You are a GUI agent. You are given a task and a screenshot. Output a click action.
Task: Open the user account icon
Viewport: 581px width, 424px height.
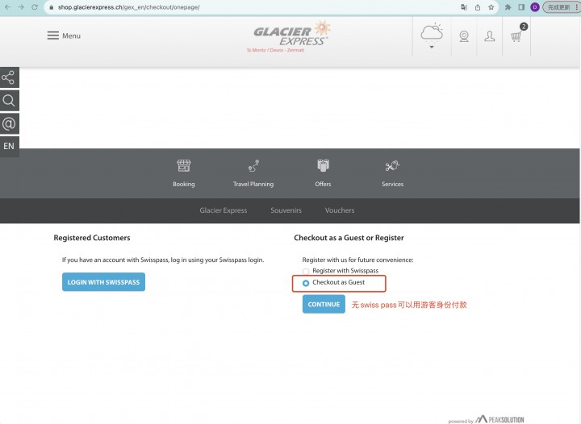[490, 36]
